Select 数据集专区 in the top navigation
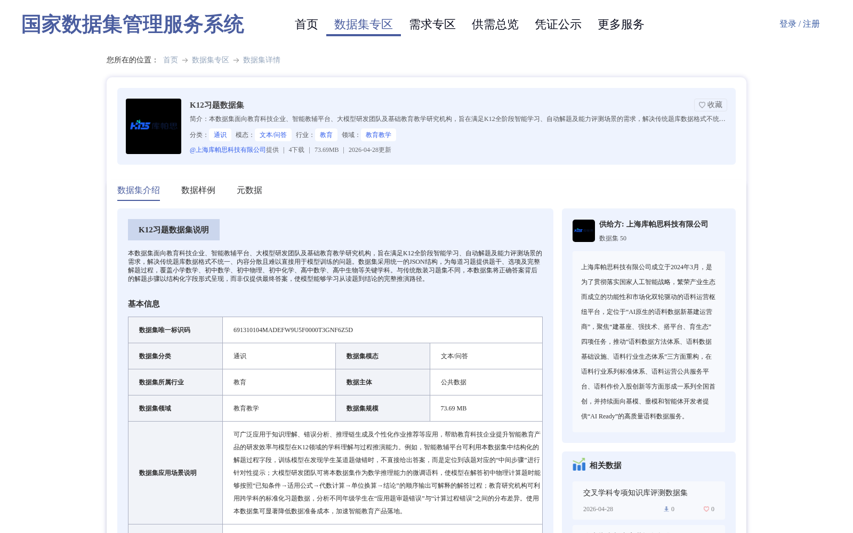 point(364,25)
